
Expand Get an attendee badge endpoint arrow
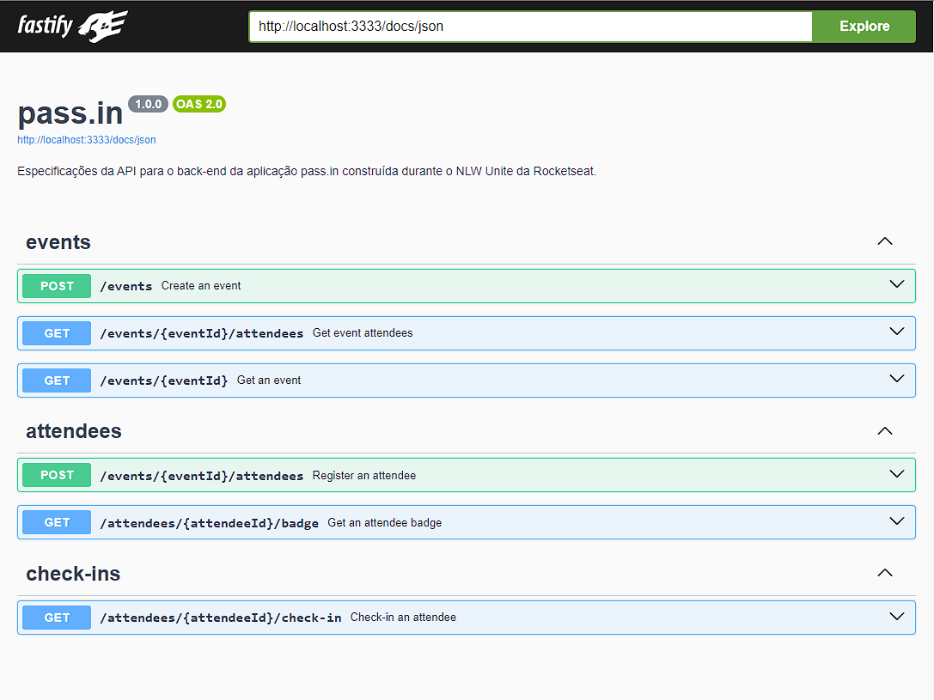pos(896,521)
